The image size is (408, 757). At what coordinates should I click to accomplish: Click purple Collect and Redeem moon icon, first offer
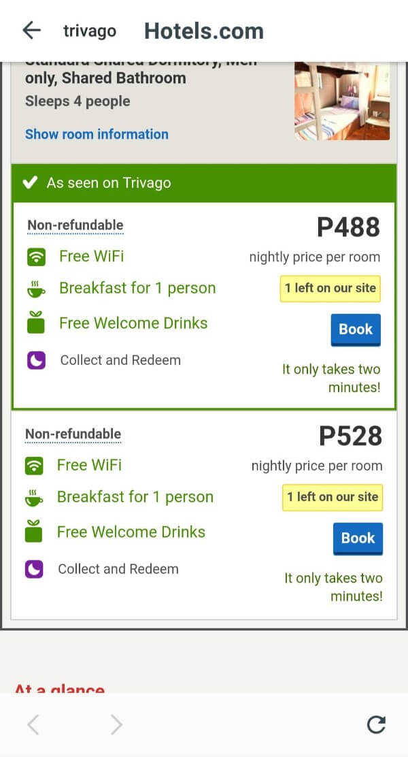[36, 360]
